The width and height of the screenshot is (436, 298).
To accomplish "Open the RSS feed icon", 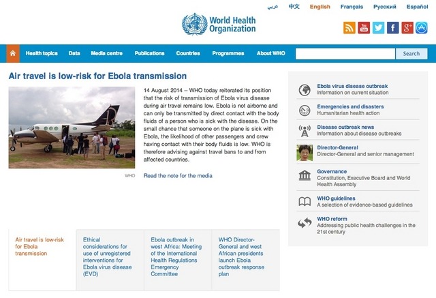I will point(349,28).
